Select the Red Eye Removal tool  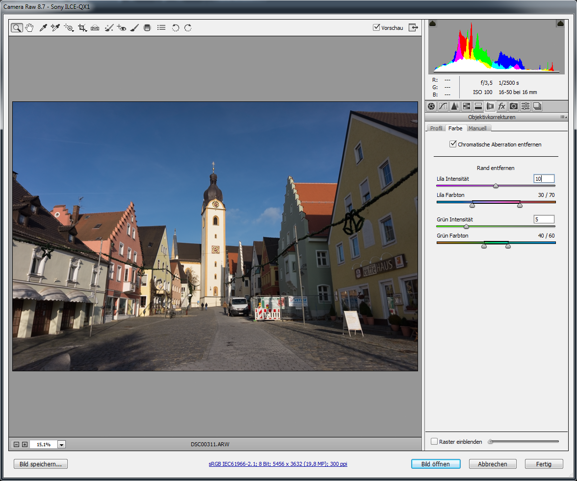[122, 28]
